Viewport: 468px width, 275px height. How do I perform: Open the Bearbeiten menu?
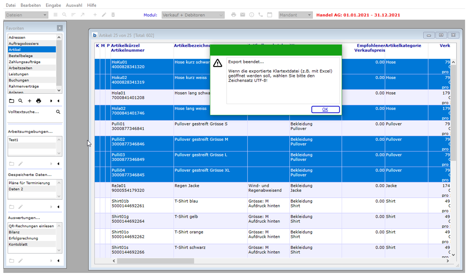(x=31, y=5)
